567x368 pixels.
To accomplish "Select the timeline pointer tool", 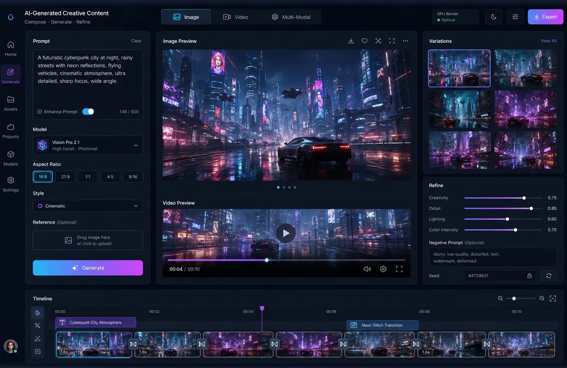I will [x=38, y=313].
